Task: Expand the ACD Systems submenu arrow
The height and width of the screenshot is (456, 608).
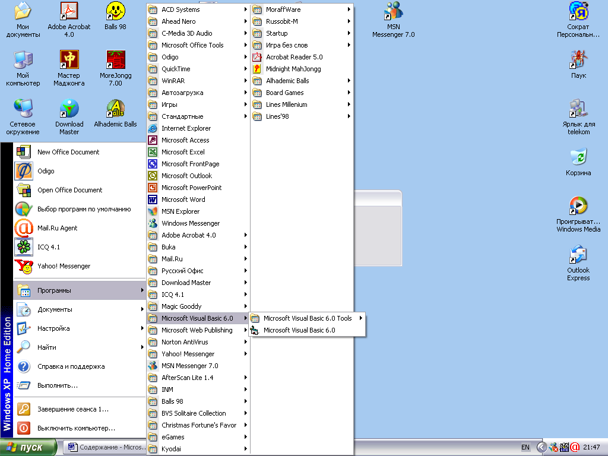Action: point(245,9)
